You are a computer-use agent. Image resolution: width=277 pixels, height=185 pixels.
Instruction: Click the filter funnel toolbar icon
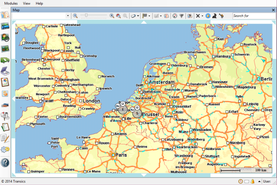181,16
